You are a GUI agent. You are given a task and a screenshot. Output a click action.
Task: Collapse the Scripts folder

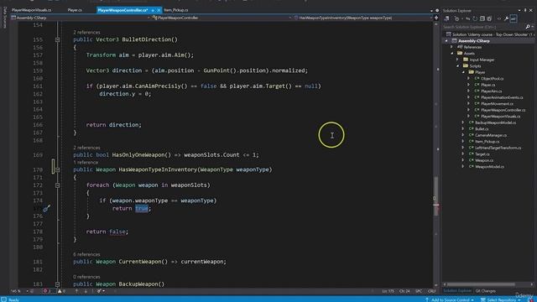[457, 65]
